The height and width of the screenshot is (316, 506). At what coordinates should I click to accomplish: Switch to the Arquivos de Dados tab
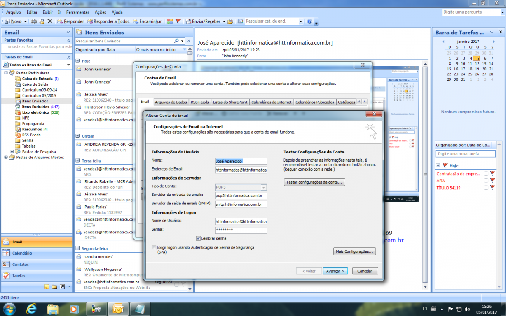click(171, 102)
